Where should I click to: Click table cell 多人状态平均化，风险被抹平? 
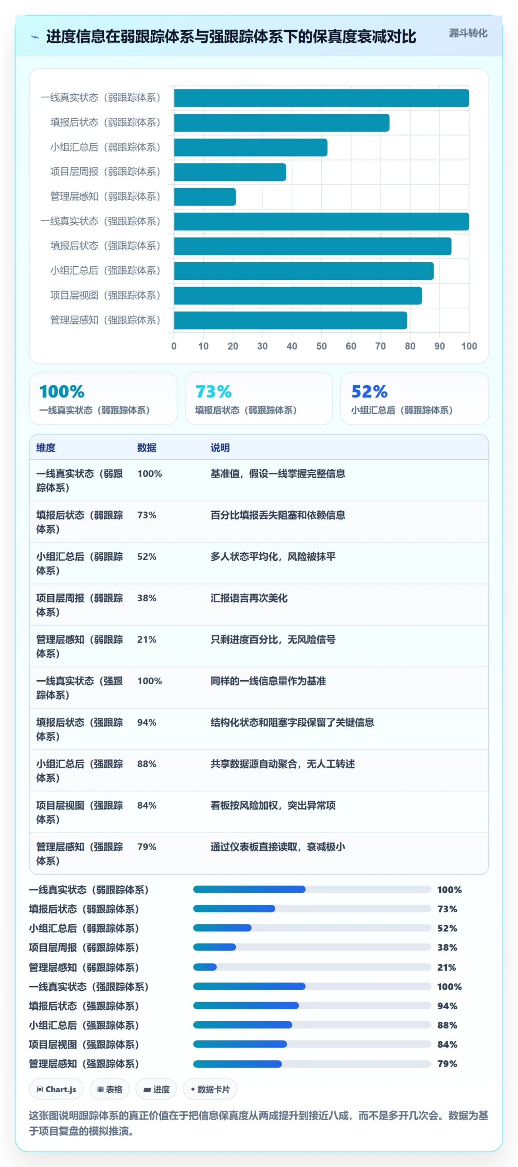pyautogui.click(x=273, y=557)
